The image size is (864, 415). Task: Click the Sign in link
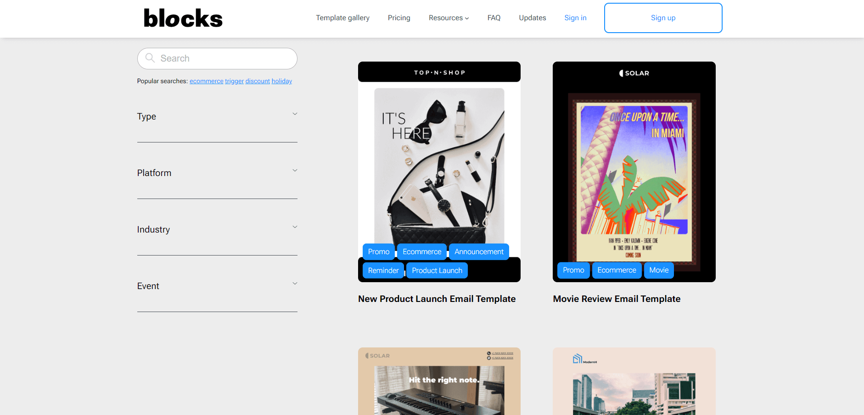(x=575, y=18)
